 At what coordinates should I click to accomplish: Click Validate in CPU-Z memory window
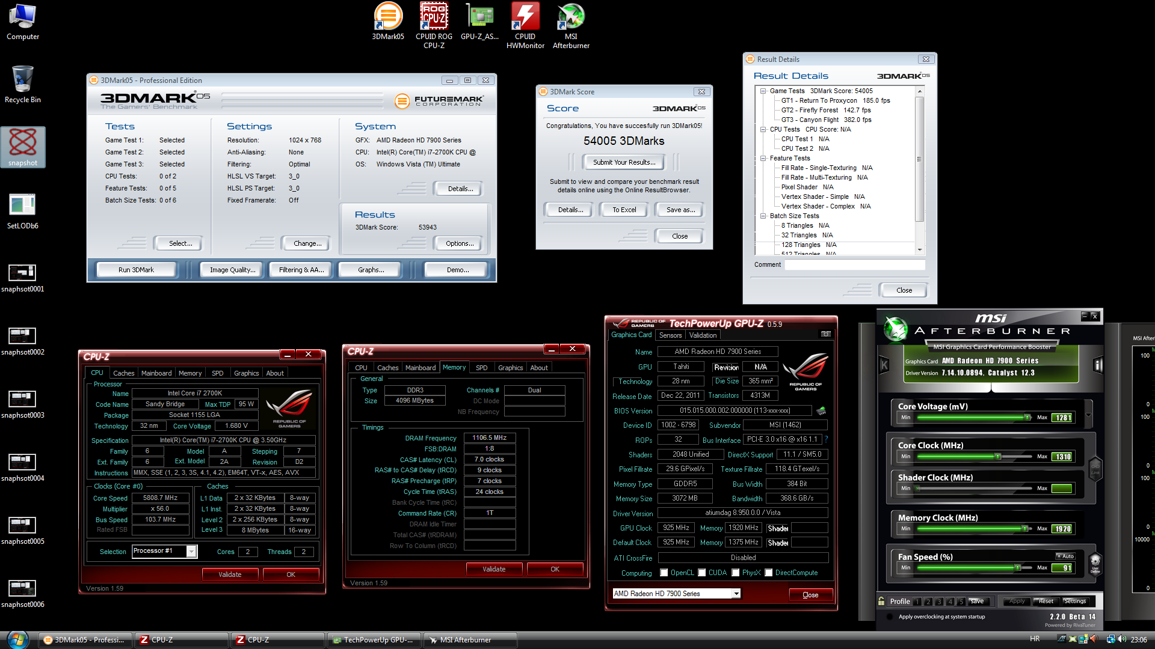tap(494, 569)
